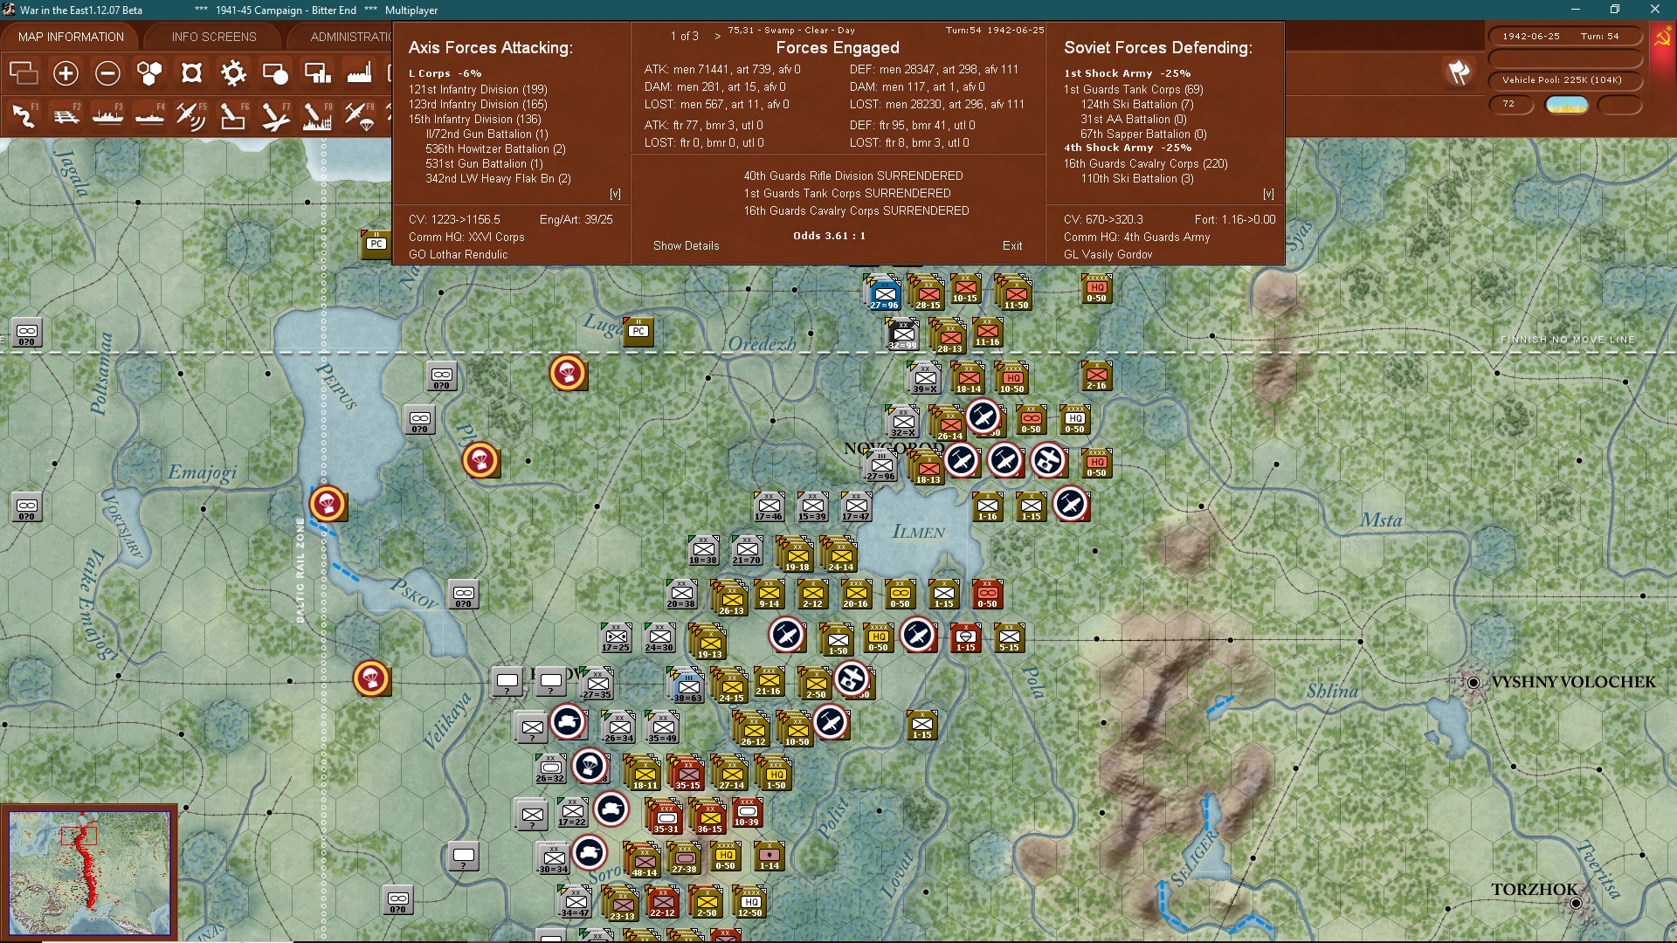Select the F3 naval transport mode
This screenshot has width=1677, height=943.
107,115
